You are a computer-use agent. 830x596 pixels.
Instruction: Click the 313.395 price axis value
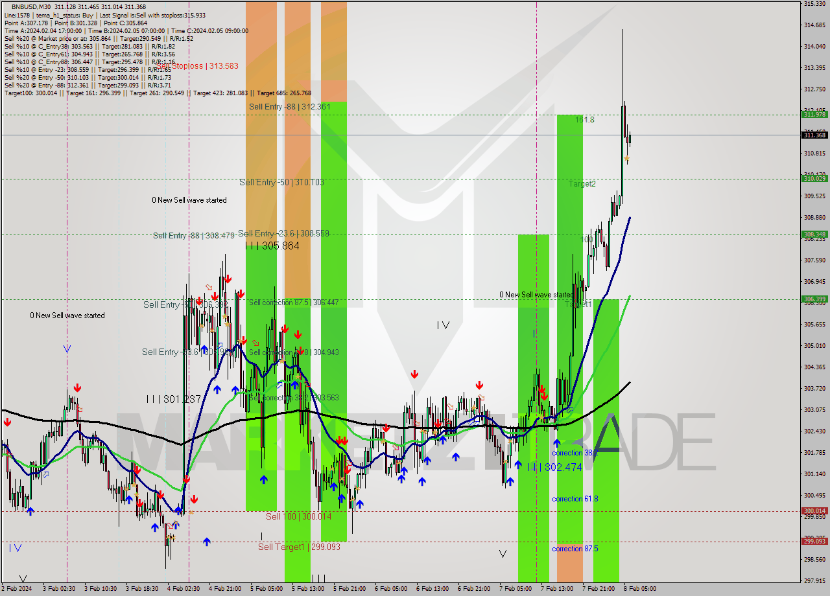(x=814, y=67)
